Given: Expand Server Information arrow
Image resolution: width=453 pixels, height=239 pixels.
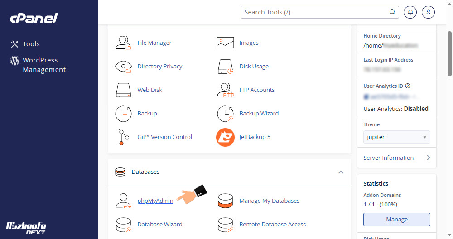Looking at the screenshot, I should coord(428,158).
